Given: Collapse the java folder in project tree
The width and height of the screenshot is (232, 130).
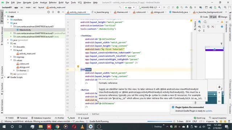Looking at the screenshot, I should (x=8, y=23).
